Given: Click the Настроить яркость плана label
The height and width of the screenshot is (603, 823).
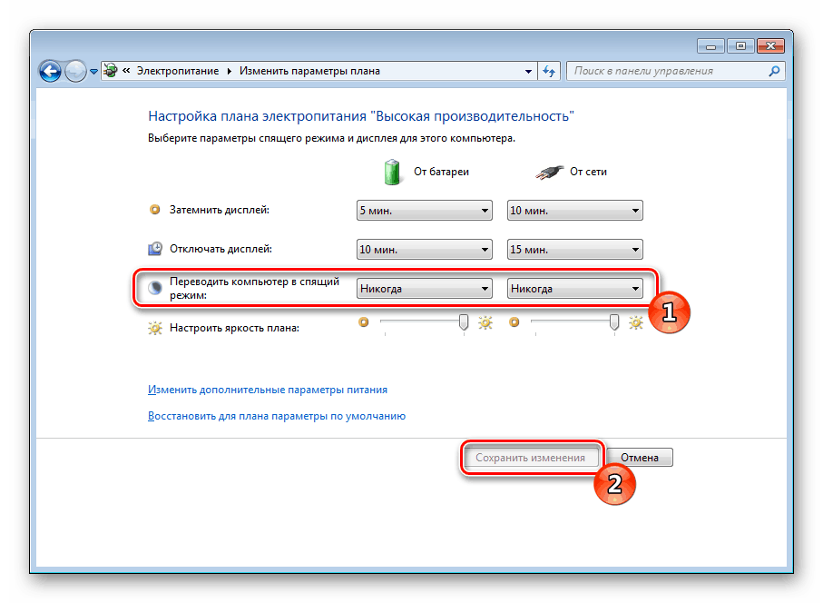Looking at the screenshot, I should coord(235,328).
